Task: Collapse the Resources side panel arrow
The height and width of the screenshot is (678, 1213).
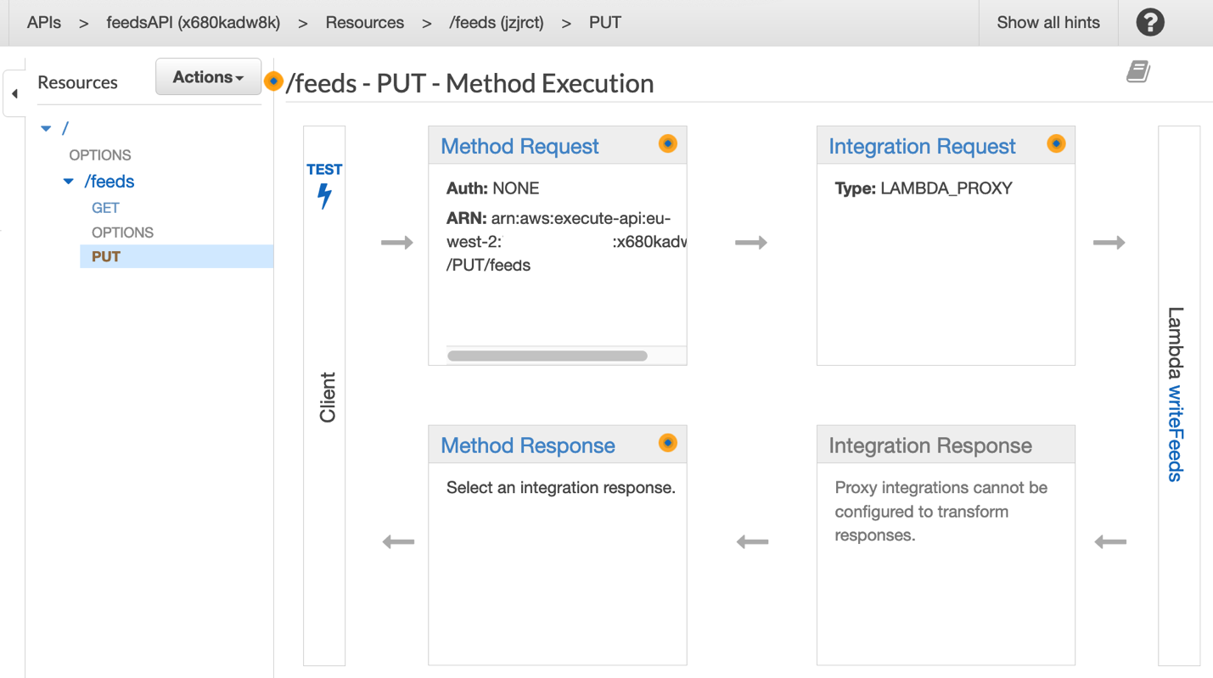Action: click(14, 93)
